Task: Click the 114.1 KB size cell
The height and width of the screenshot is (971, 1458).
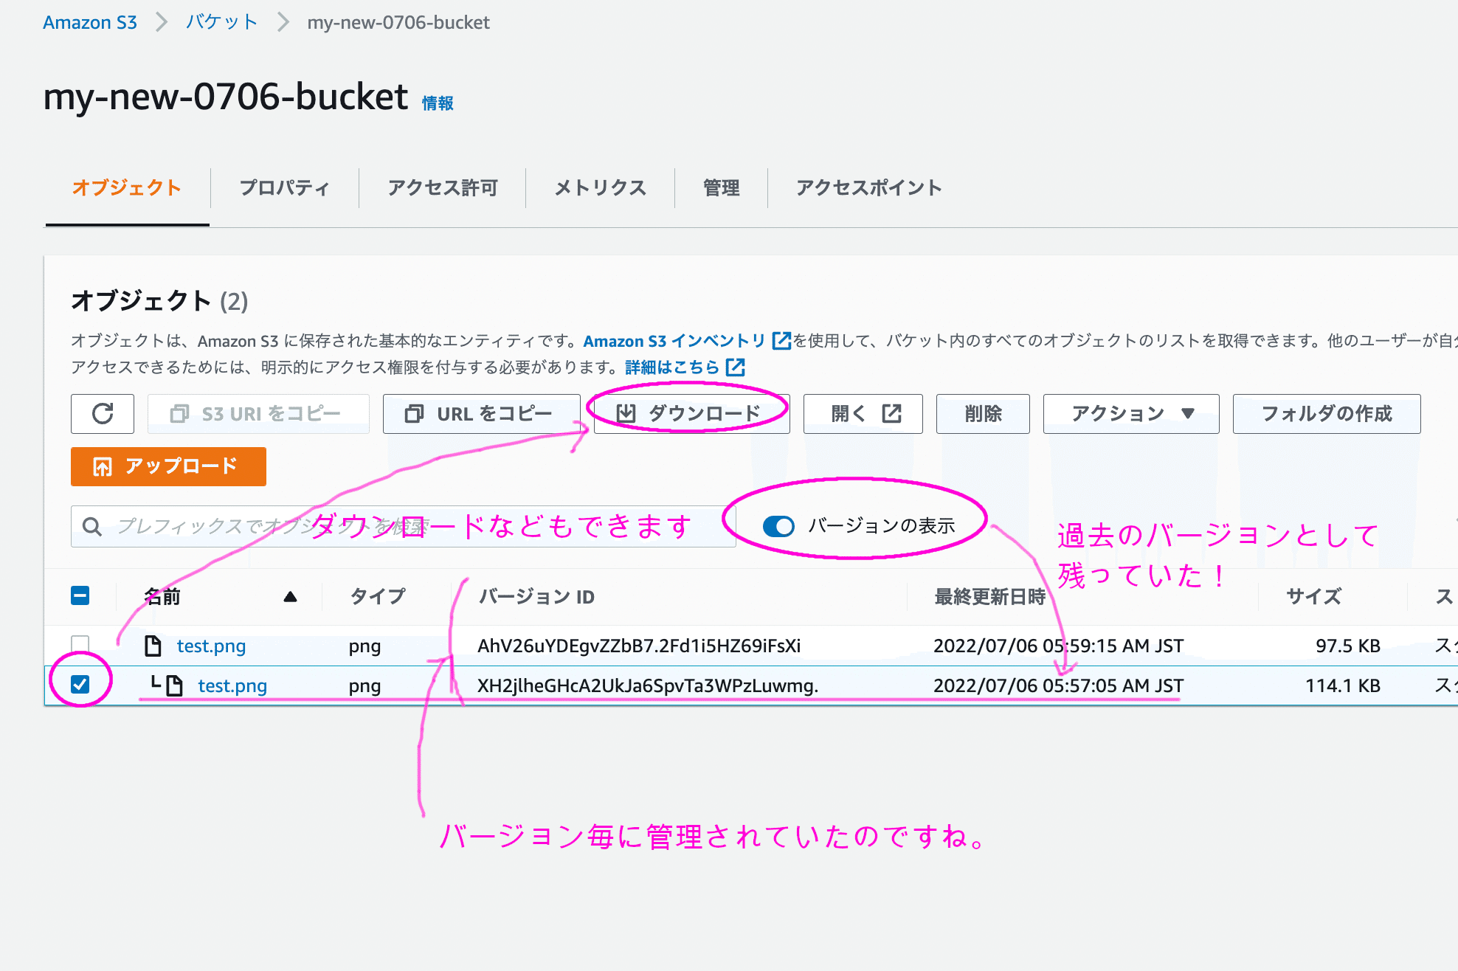Action: 1343,685
